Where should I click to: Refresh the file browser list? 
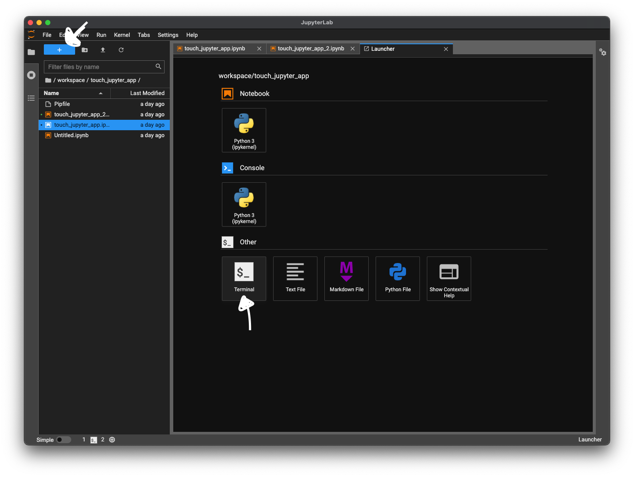[121, 50]
